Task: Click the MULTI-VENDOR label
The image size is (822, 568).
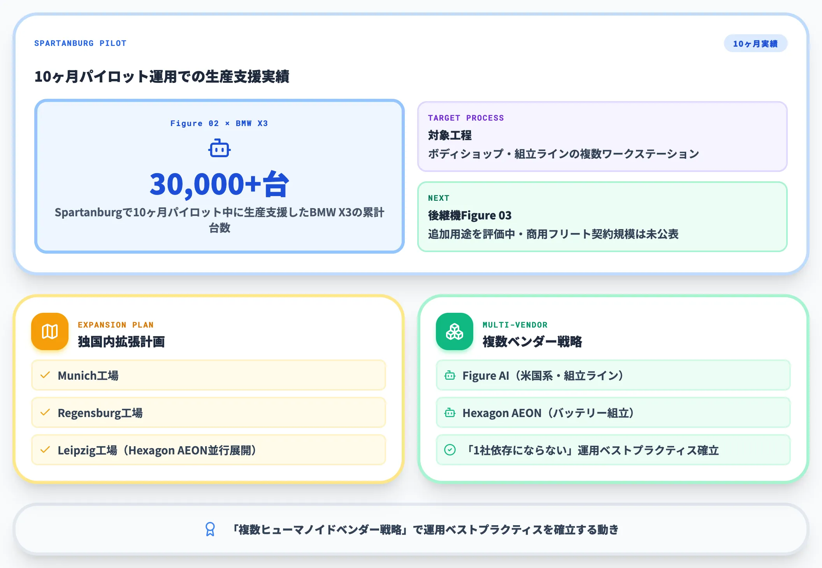Action: 515,325
